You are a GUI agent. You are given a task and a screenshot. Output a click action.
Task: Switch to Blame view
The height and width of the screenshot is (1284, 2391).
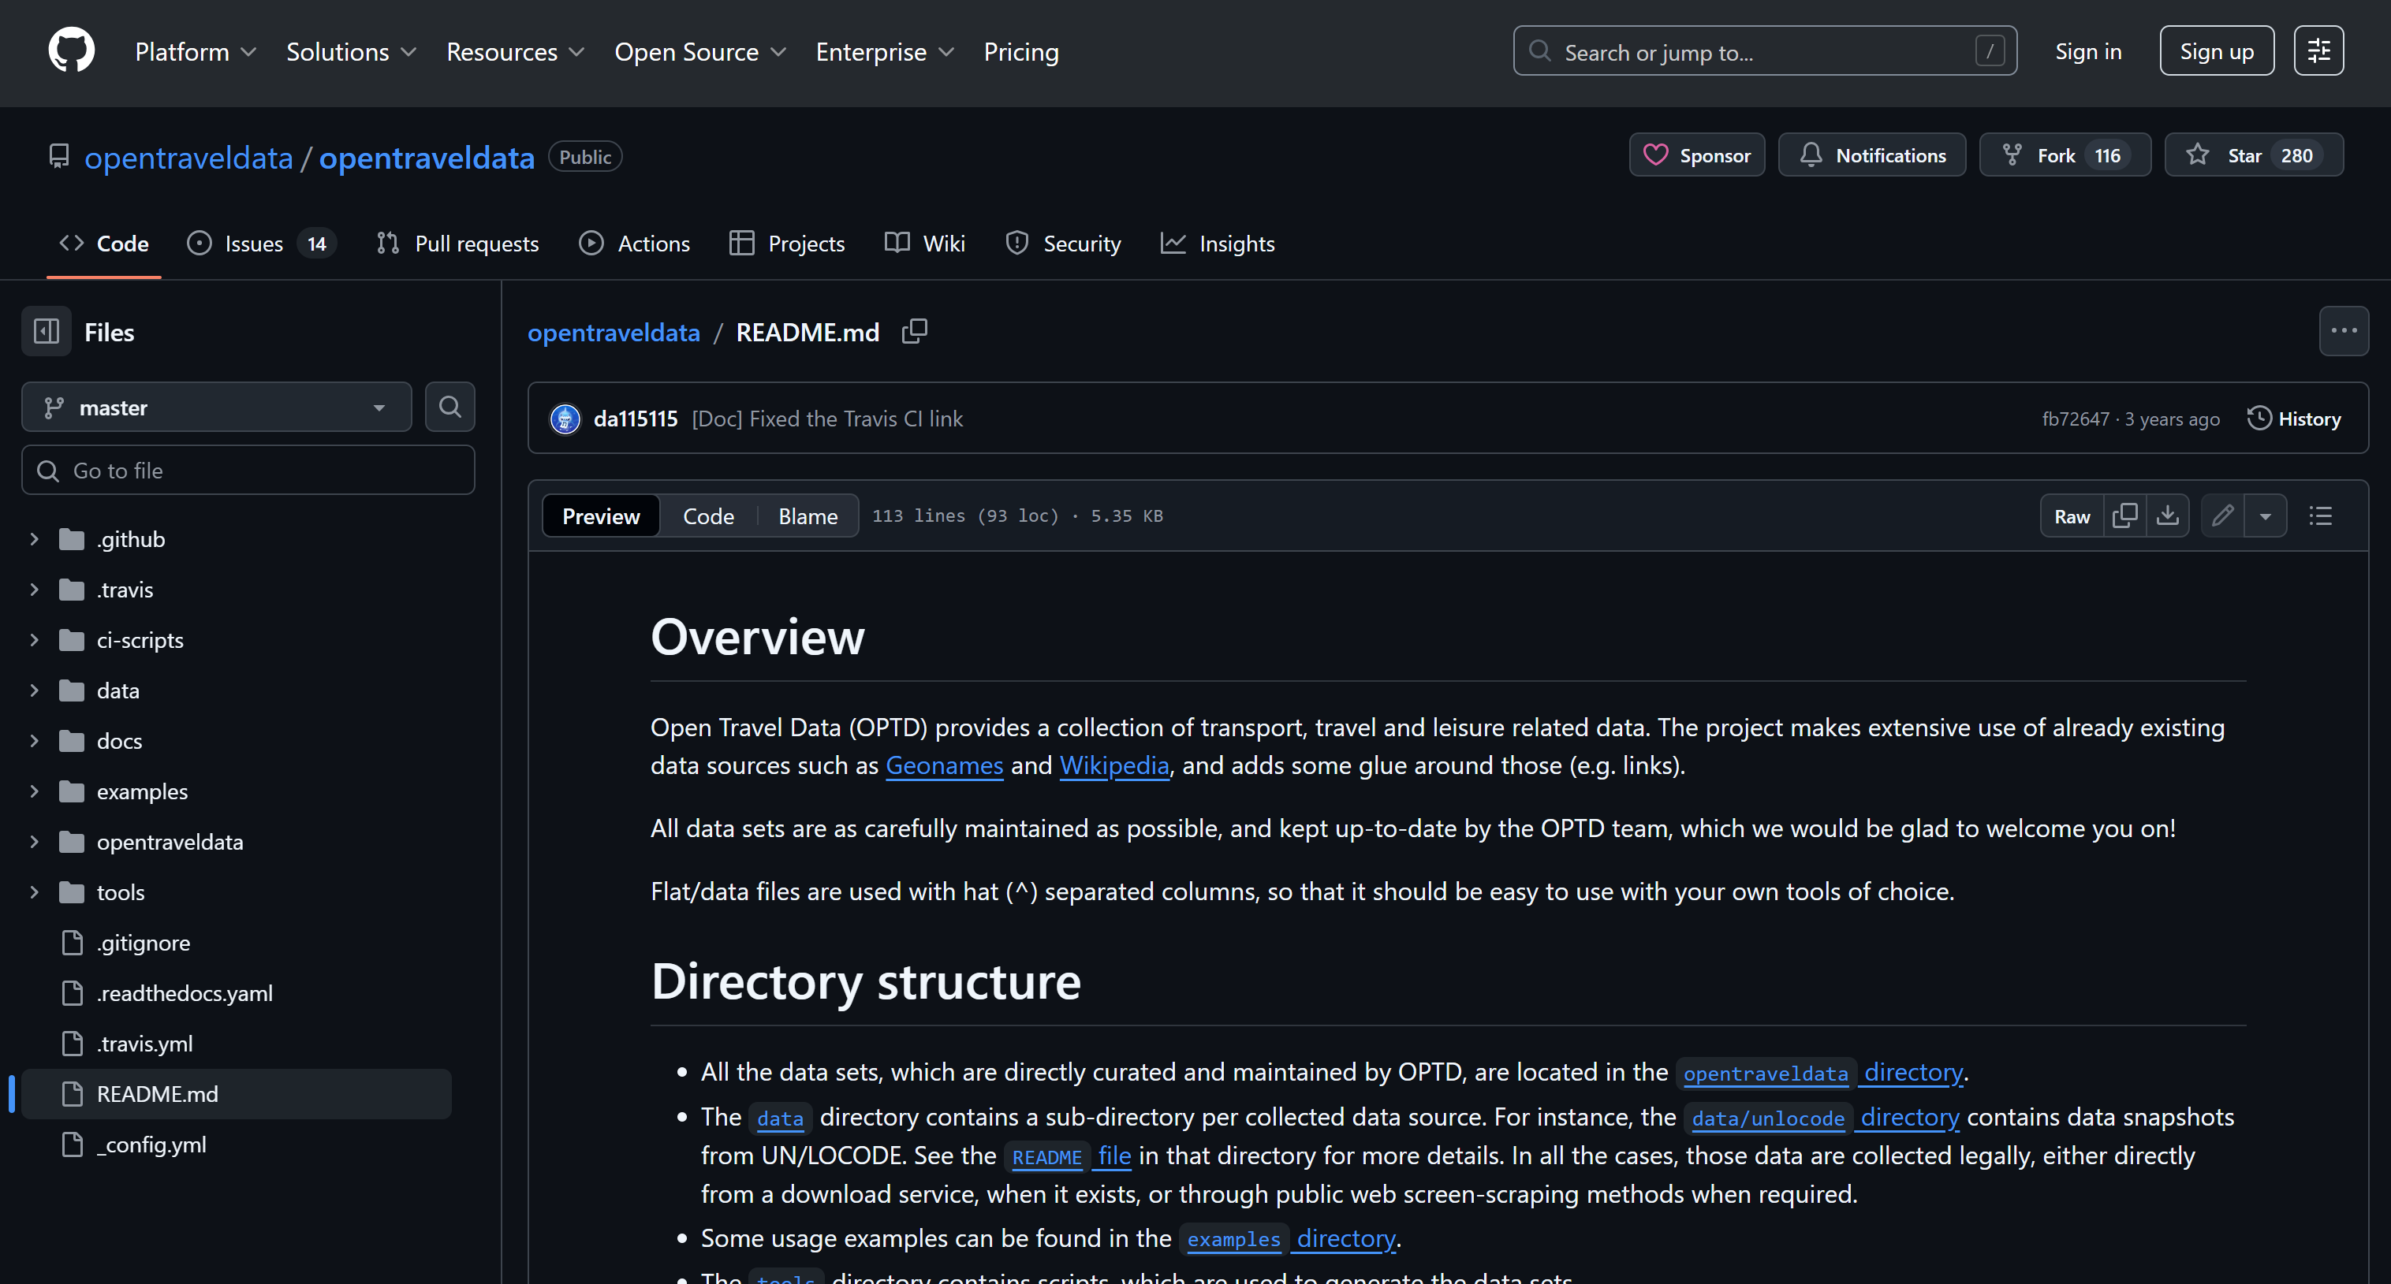[x=807, y=515]
